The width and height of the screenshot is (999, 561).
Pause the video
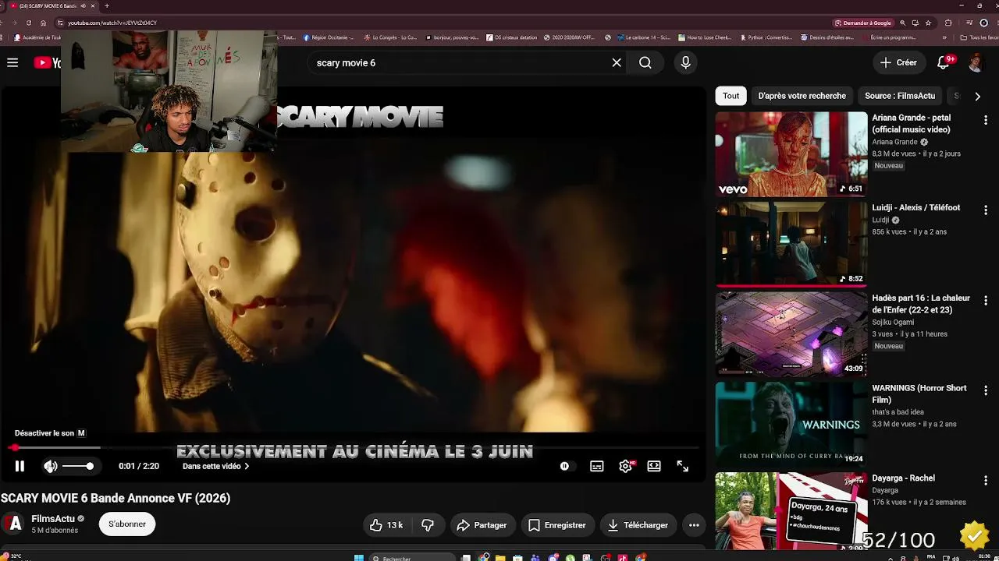click(x=20, y=466)
